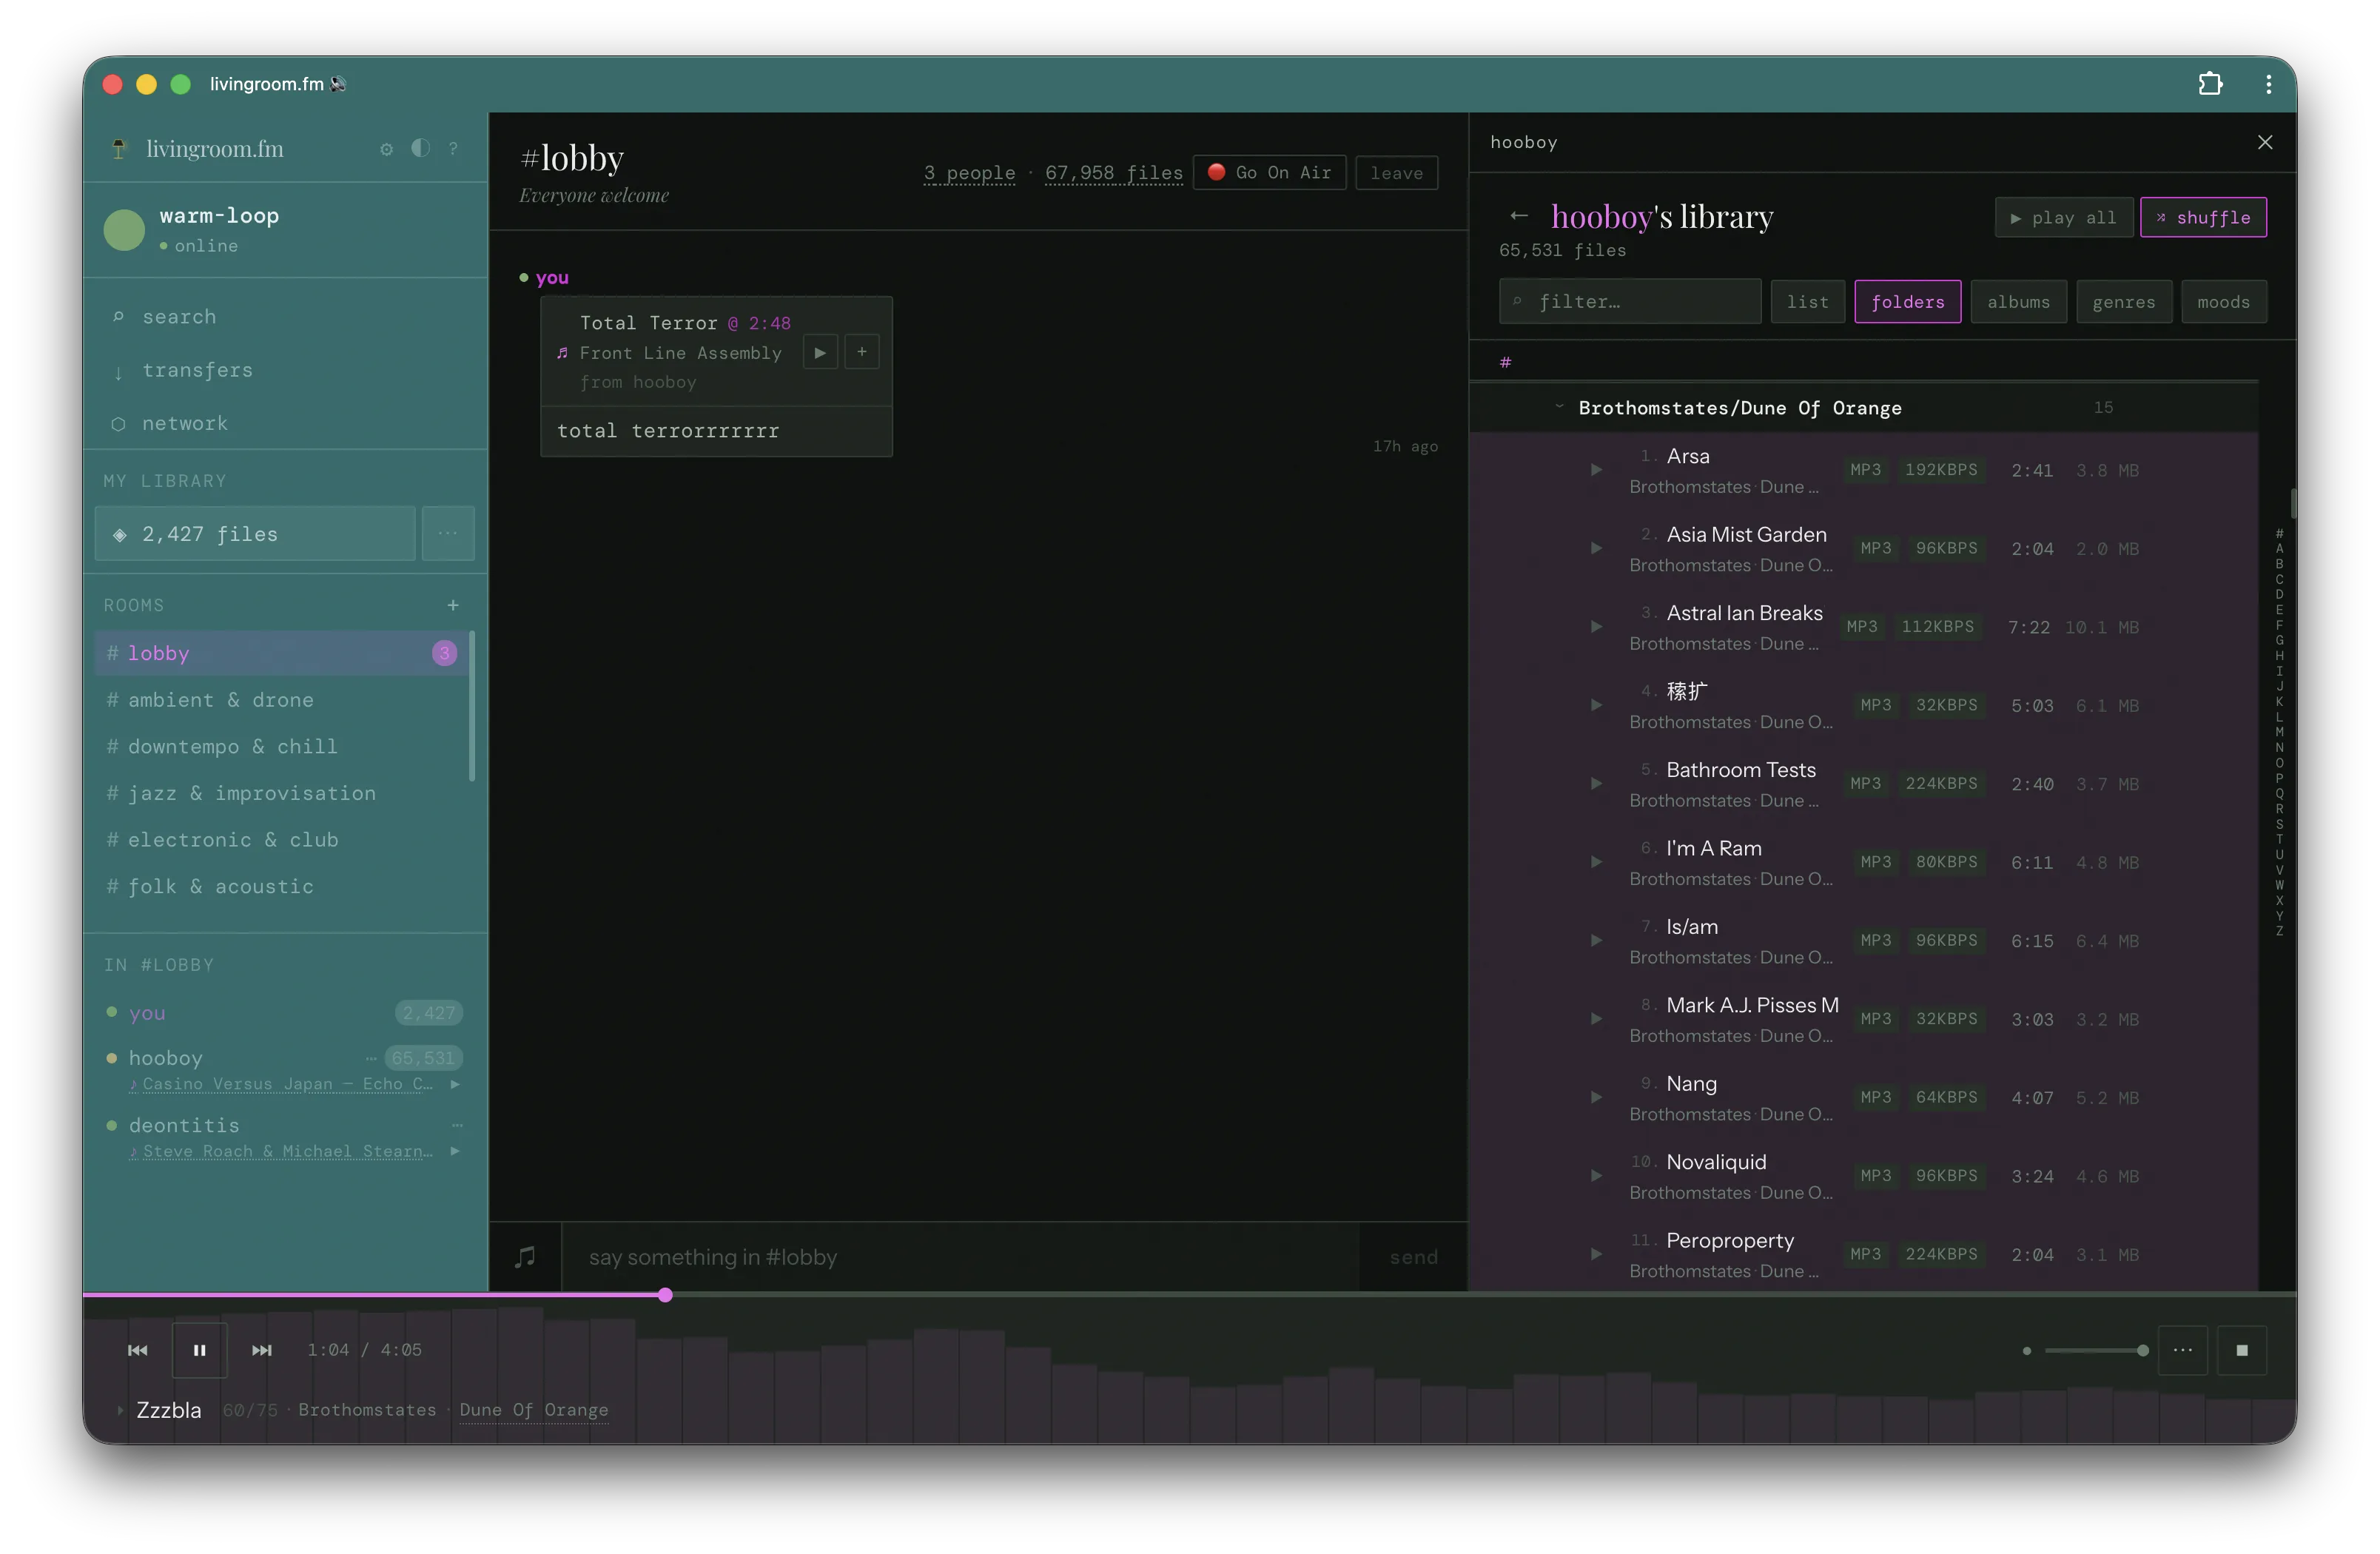This screenshot has height=1554, width=2380.
Task: Open hooboy's ellipsis options
Action: (x=371, y=1058)
